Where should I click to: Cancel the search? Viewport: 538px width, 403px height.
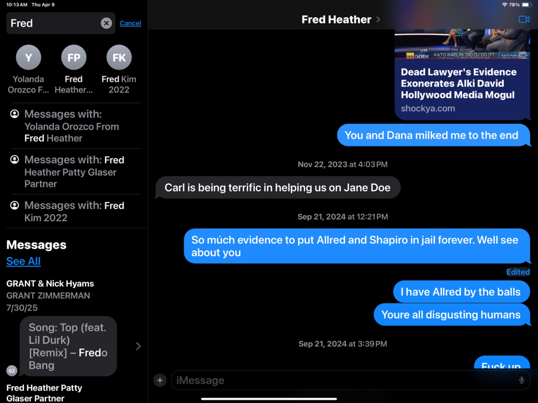point(130,23)
